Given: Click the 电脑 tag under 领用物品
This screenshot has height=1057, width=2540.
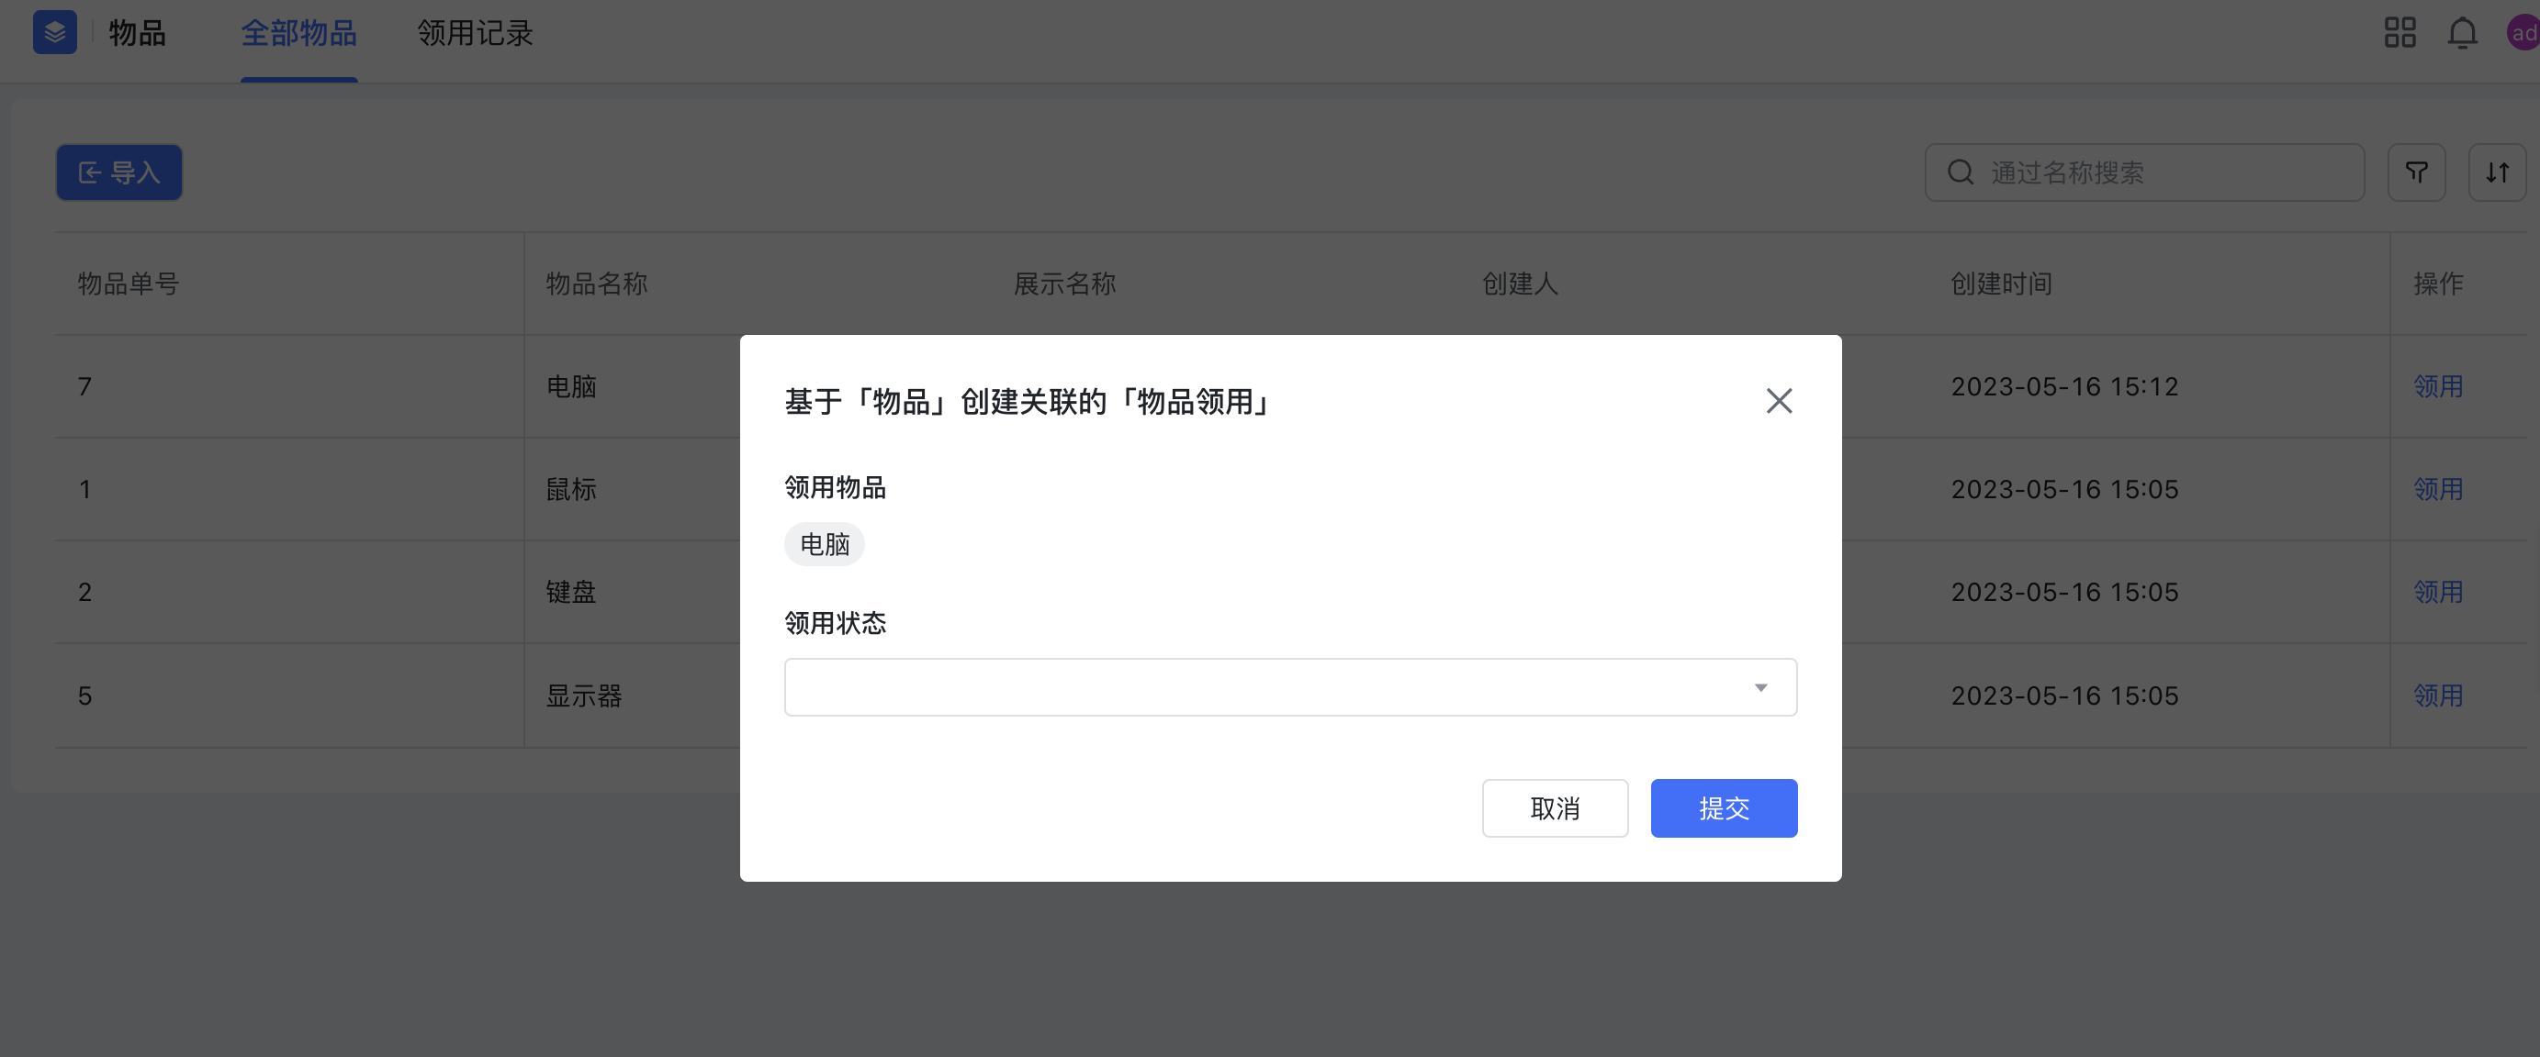Looking at the screenshot, I should click(x=825, y=544).
